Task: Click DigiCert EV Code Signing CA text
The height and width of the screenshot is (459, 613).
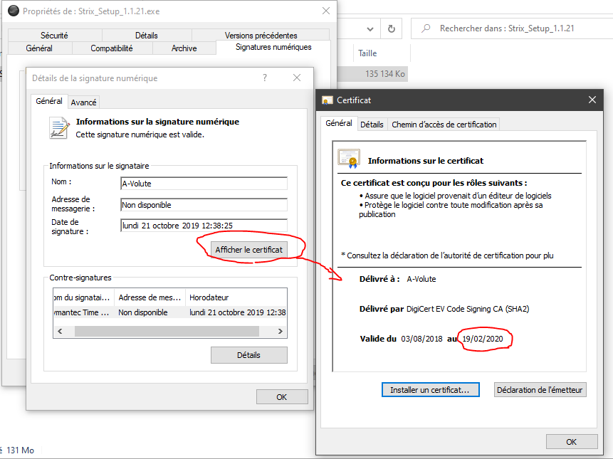Action: point(468,309)
